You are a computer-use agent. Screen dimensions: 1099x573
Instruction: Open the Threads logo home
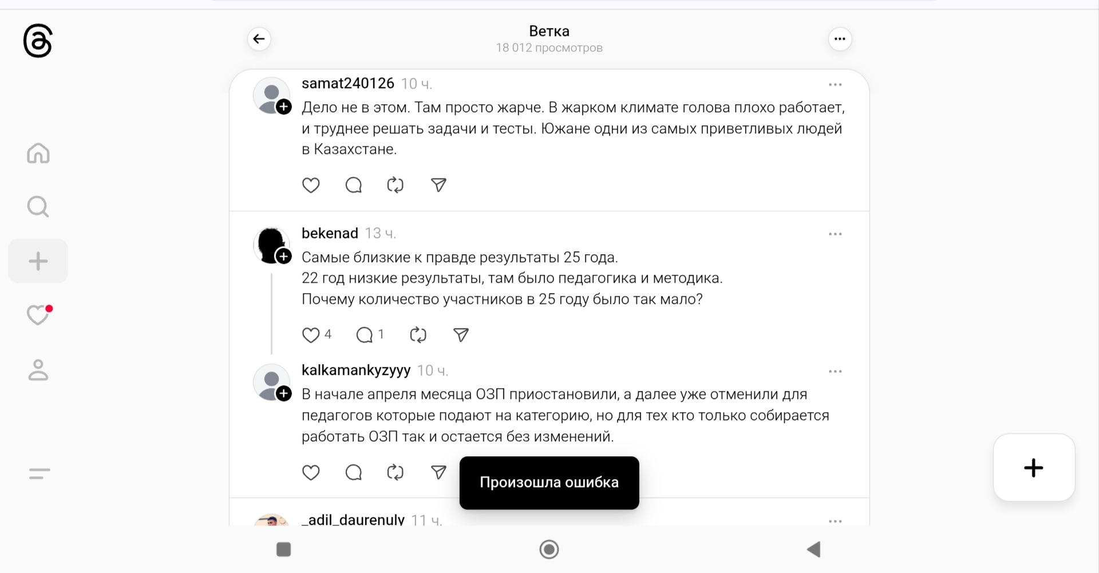[x=38, y=41]
